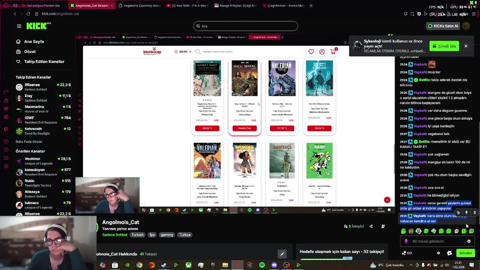Open Eray channel in followed list

[x=43, y=98]
